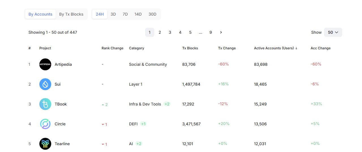Go to next page using arrow
The image size is (362, 152).
click(221, 32)
